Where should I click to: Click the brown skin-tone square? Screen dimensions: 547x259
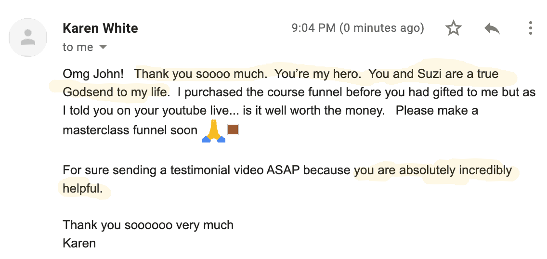click(233, 129)
